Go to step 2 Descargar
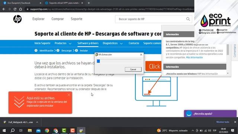This screenshot has height=134, width=238. (64, 51)
